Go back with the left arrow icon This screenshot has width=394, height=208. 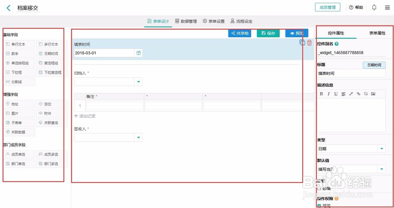pos(9,8)
